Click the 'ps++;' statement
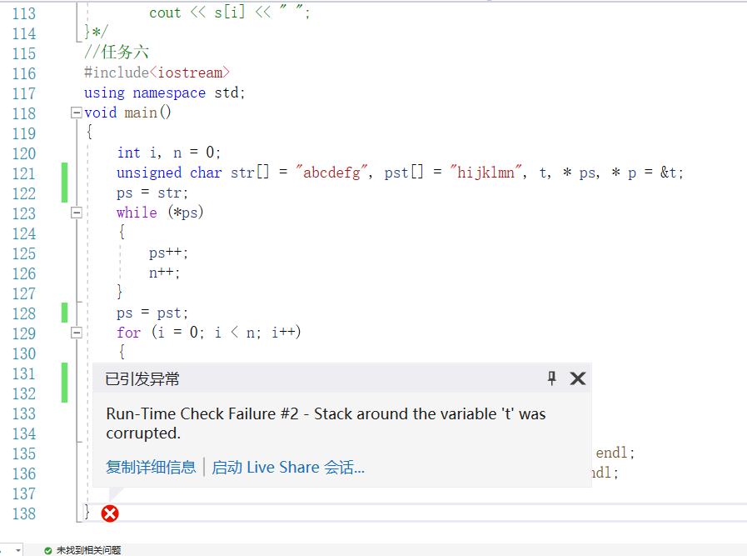This screenshot has height=556, width=747. coord(169,253)
